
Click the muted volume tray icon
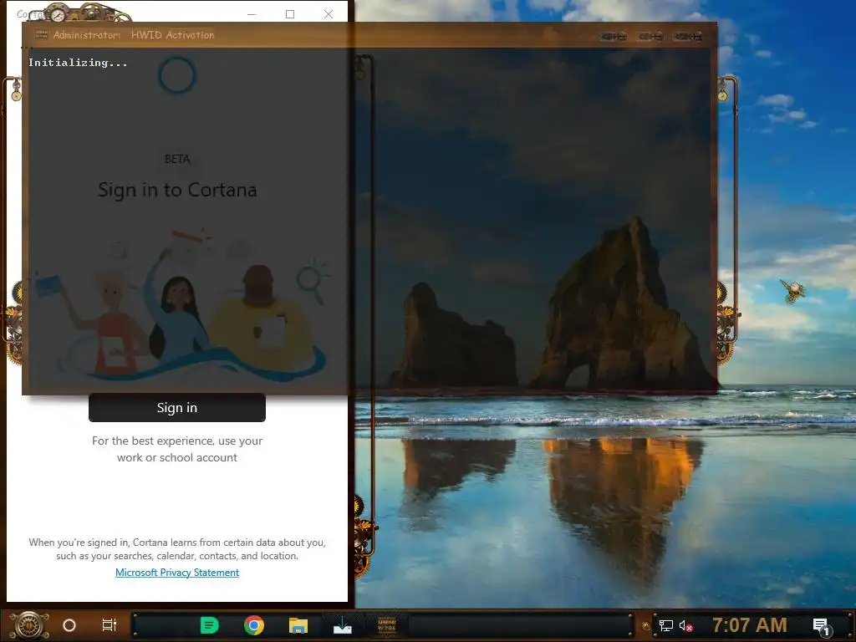tap(686, 625)
